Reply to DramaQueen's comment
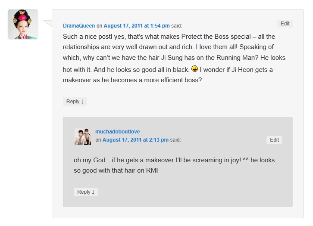The height and width of the screenshot is (226, 313). click(75, 102)
